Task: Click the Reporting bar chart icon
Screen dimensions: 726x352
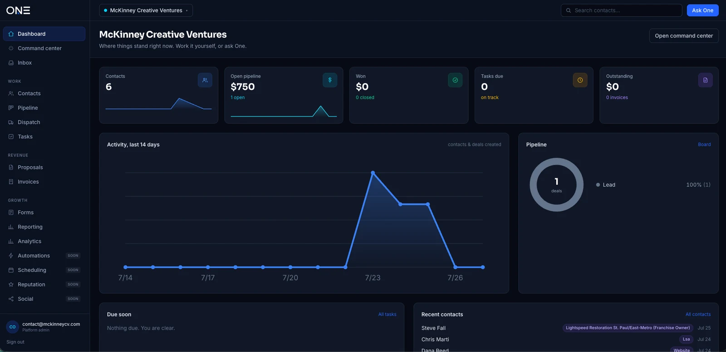Action: pos(11,227)
